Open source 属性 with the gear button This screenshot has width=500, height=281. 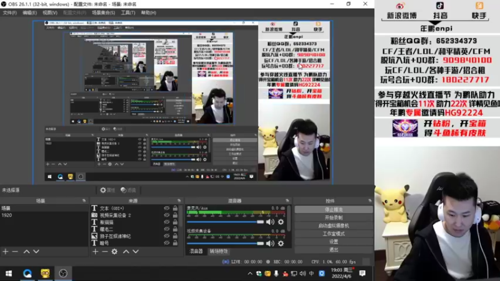(107, 190)
